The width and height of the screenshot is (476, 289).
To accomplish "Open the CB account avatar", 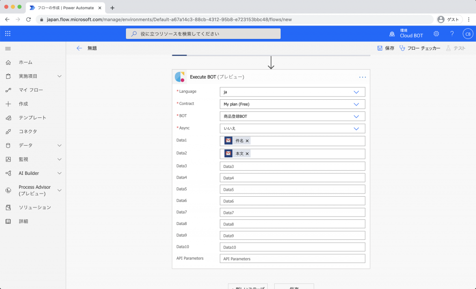I will 468,33.
